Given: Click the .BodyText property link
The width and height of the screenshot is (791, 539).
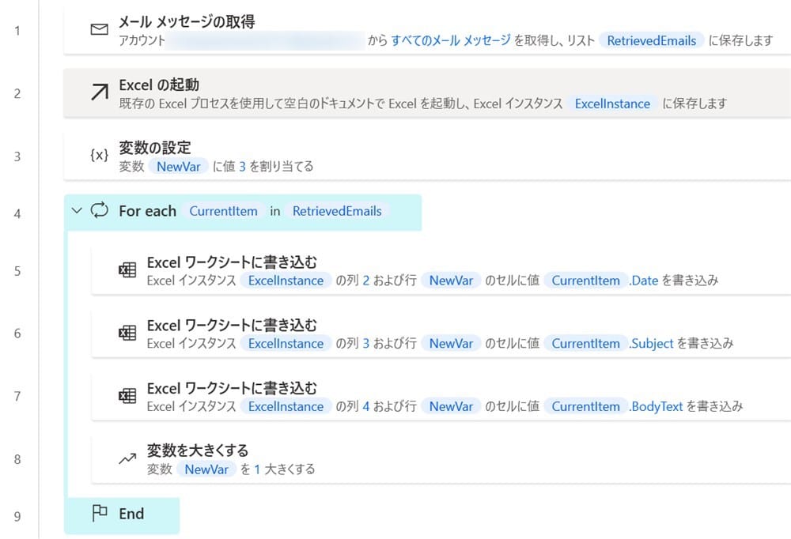Looking at the screenshot, I should click(656, 406).
